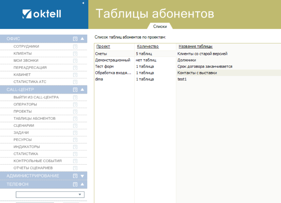Open help icon in Администрирование header
The width and height of the screenshot is (281, 203).
click(x=75, y=176)
